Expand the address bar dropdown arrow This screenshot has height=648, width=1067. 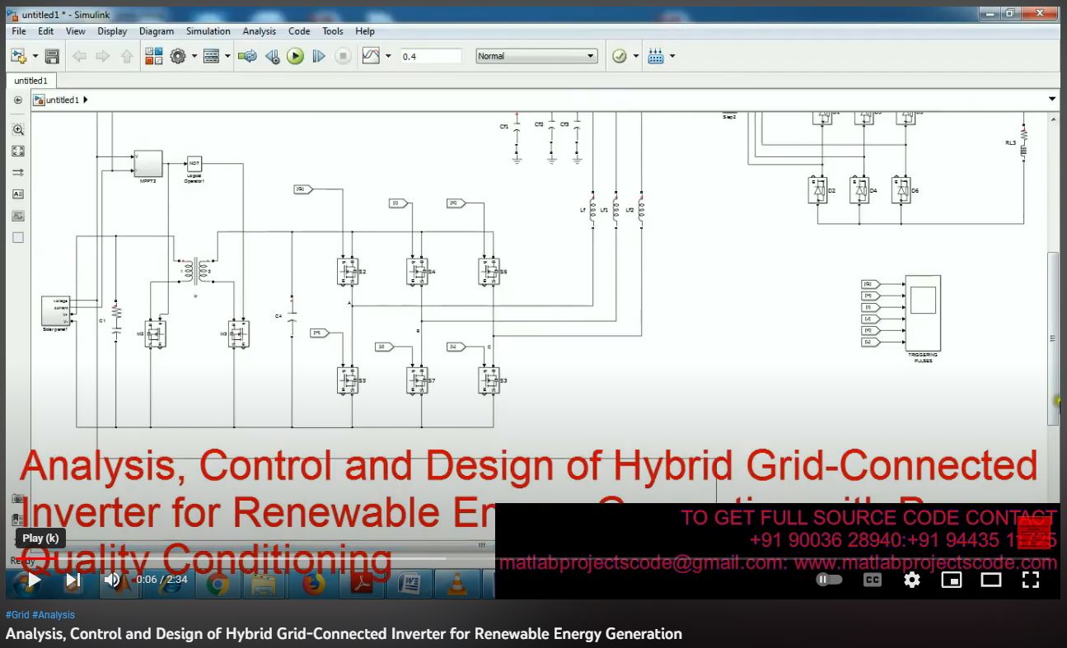point(1051,100)
